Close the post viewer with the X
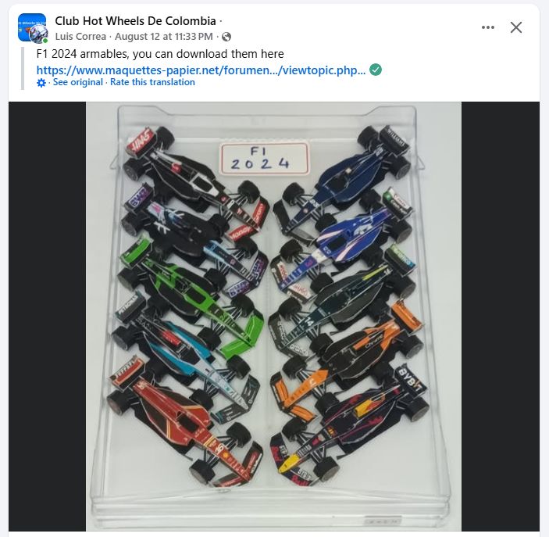Screen dimensions: 549x537 515,27
